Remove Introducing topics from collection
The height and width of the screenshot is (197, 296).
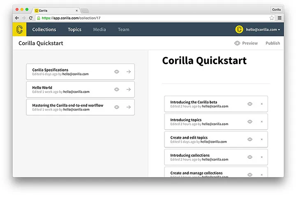pyautogui.click(x=261, y=121)
